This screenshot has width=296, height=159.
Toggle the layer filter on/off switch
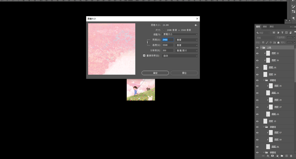click(295, 32)
